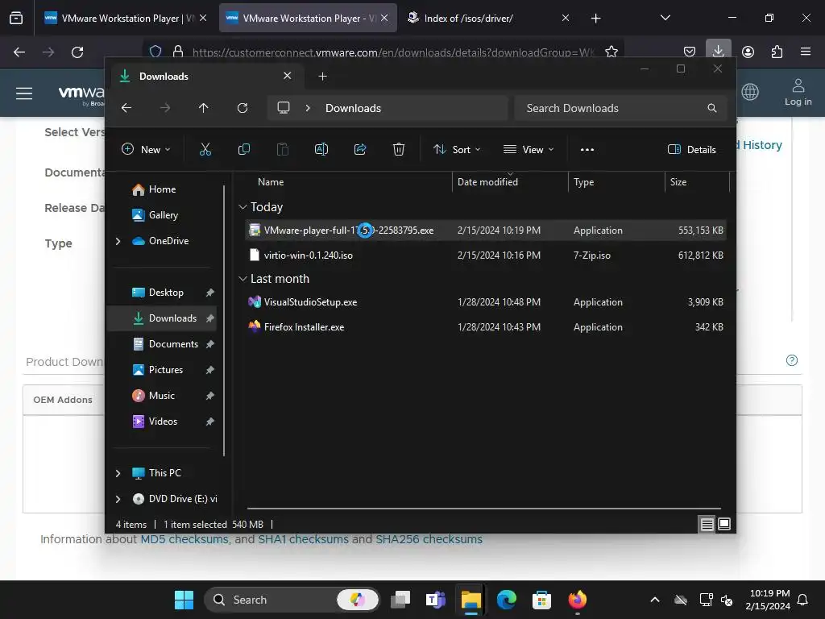Close the Downloads Explorer tab

tap(288, 76)
